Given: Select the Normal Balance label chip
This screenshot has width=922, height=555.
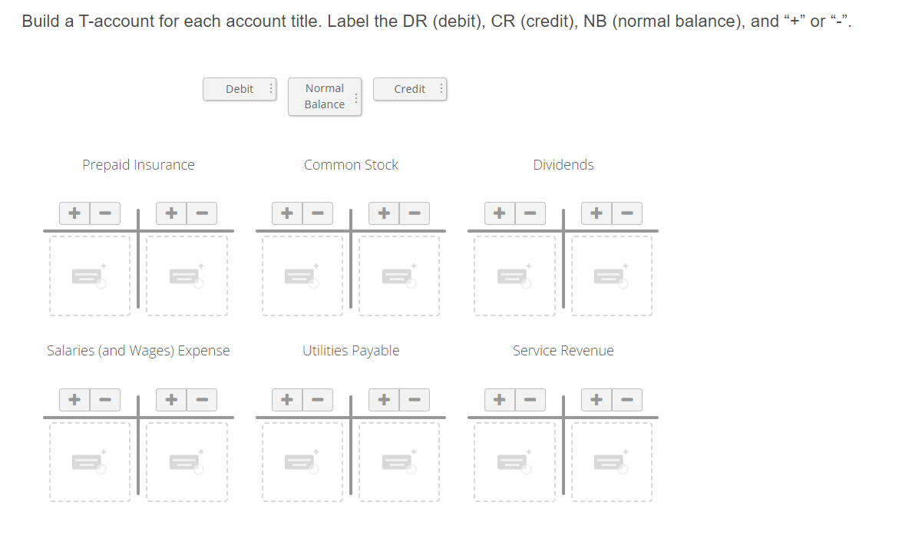Looking at the screenshot, I should coord(324,97).
